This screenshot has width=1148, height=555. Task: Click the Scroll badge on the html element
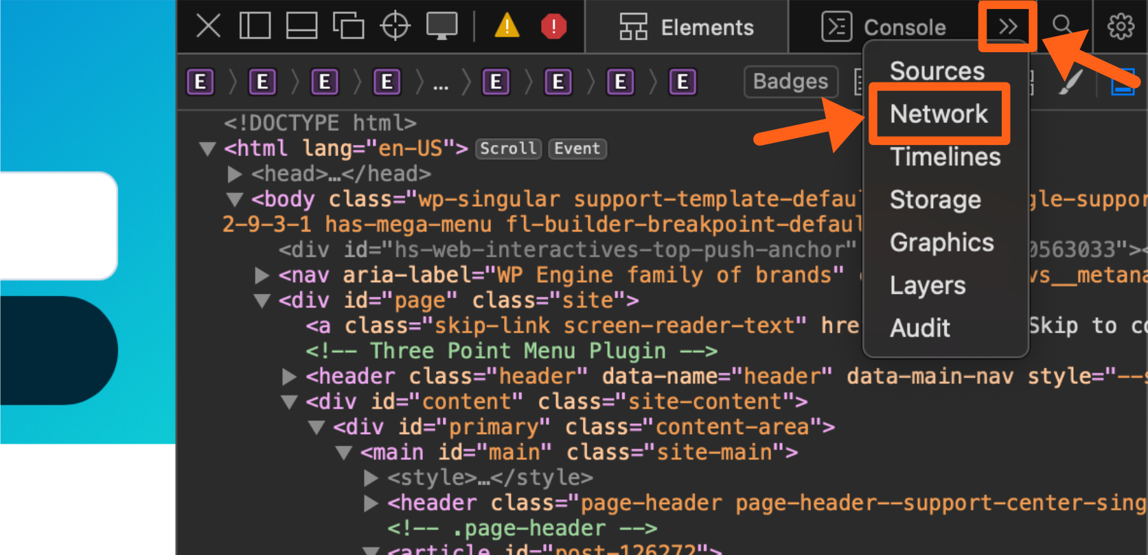508,149
